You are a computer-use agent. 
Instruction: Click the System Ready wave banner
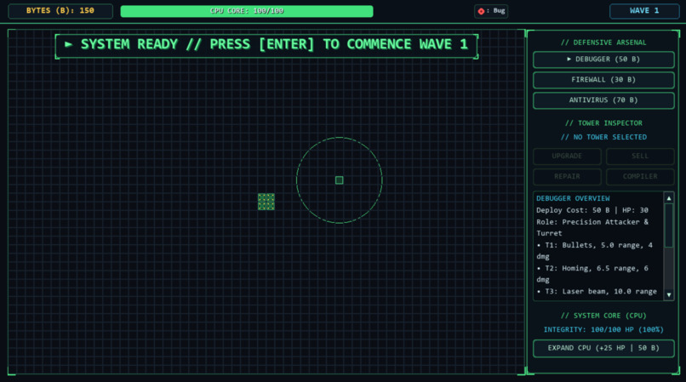click(266, 45)
